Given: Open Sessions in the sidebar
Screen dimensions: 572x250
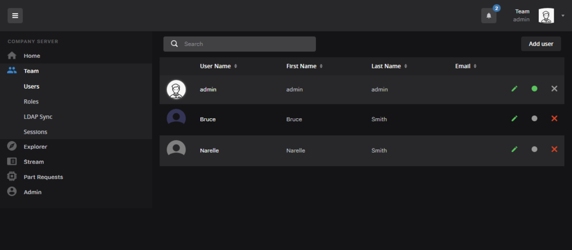Looking at the screenshot, I should pos(36,132).
